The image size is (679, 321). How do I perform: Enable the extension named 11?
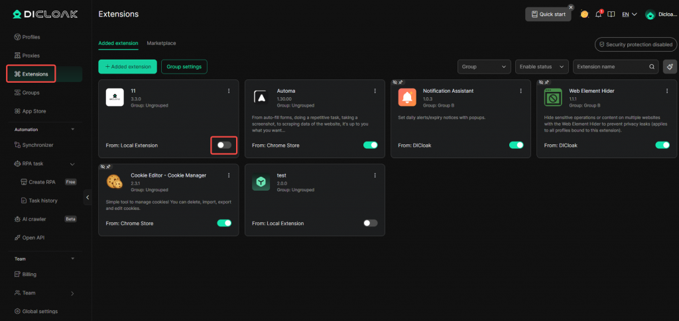224,145
